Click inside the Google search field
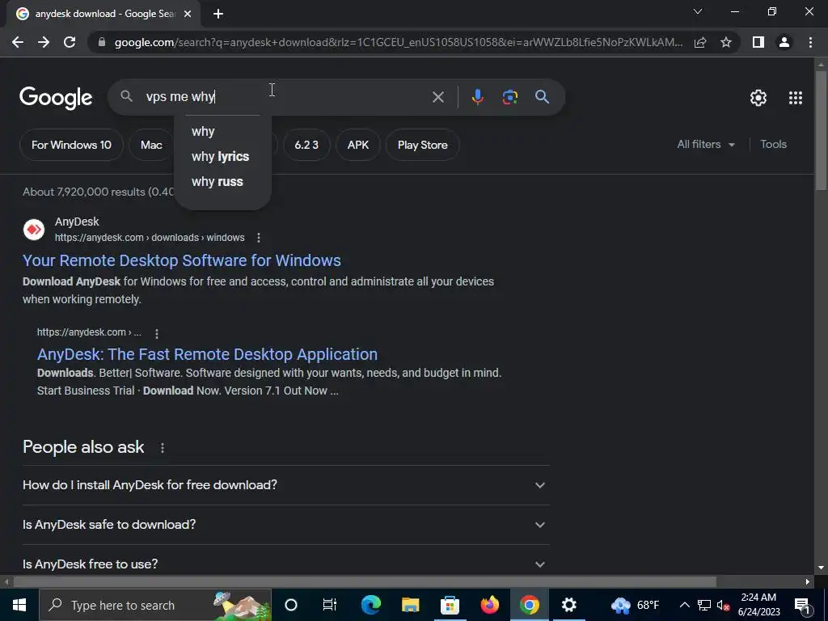The width and height of the screenshot is (828, 621). [285, 97]
